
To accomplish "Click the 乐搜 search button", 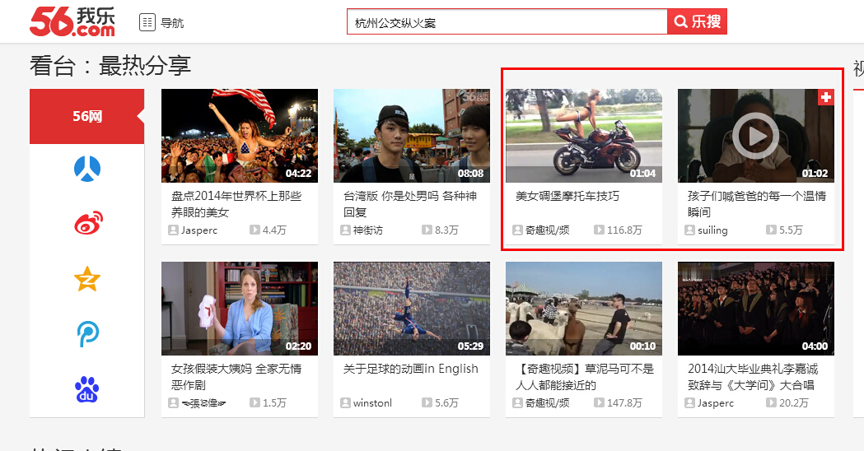I will coord(697,22).
